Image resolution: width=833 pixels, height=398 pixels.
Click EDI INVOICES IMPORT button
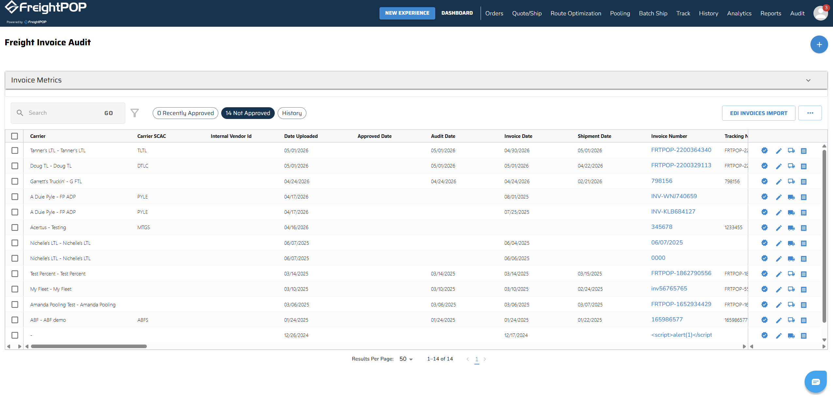coord(759,113)
